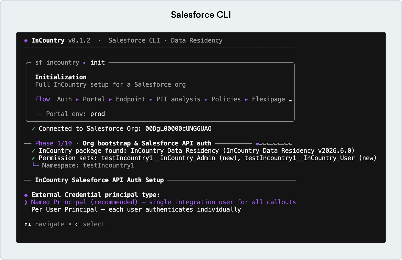Click the purple flow label
The width and height of the screenshot is (402, 260).
(43, 99)
